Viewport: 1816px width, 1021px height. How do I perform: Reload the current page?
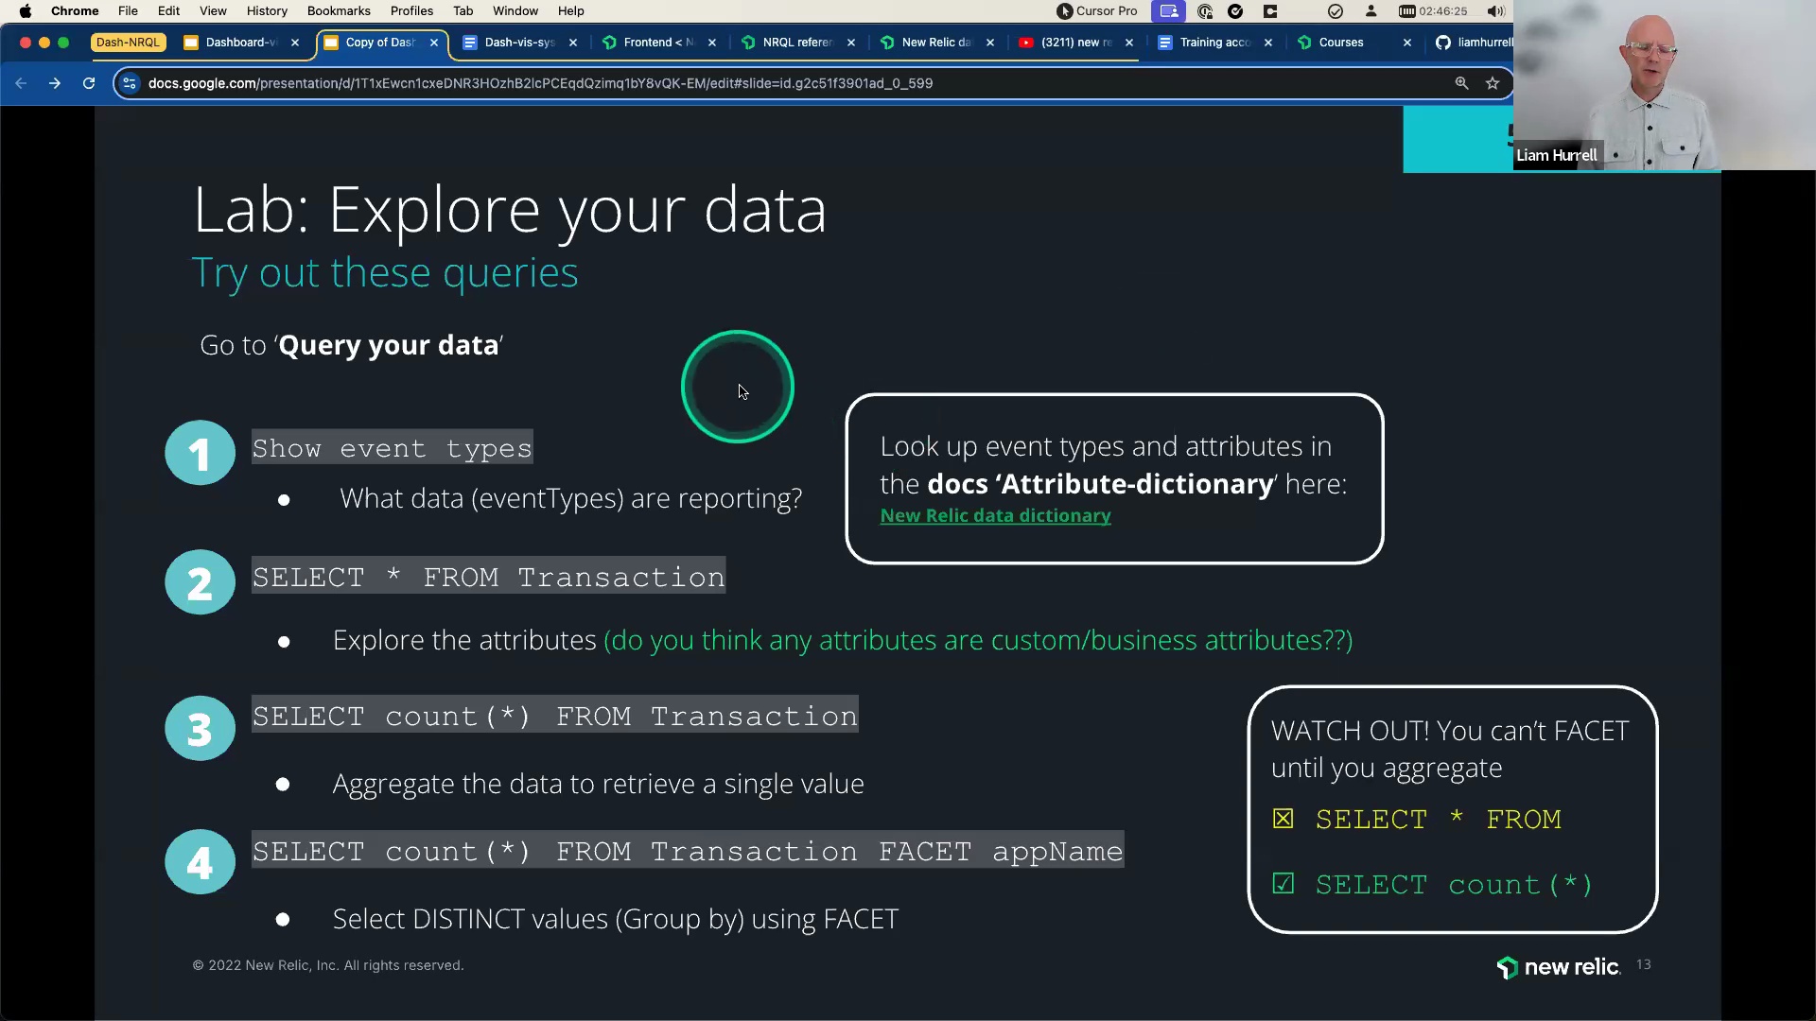click(x=89, y=83)
